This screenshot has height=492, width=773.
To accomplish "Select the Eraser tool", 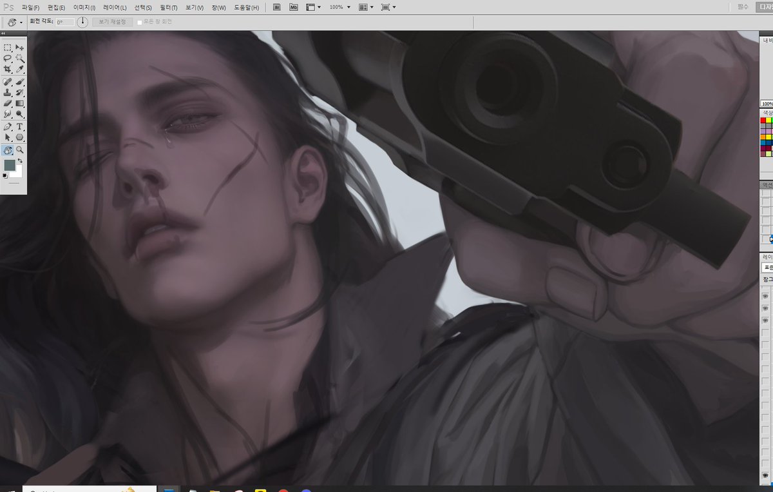I will (x=8, y=103).
